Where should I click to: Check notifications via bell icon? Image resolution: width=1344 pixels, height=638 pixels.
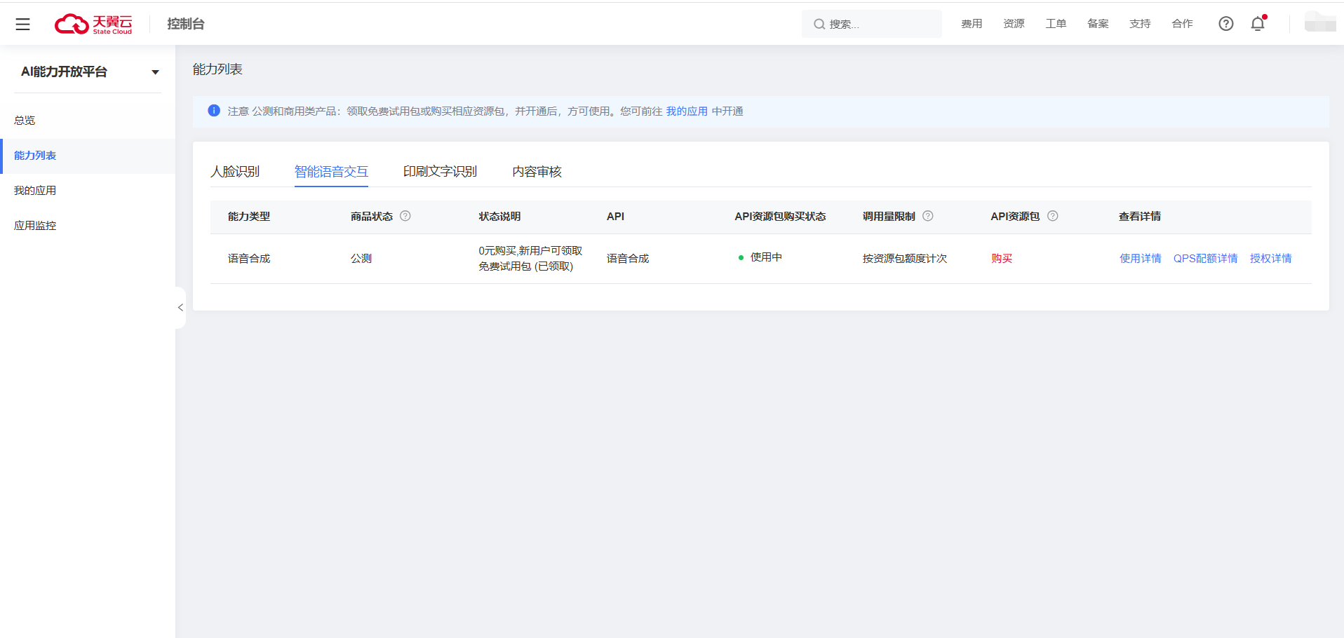click(1256, 24)
